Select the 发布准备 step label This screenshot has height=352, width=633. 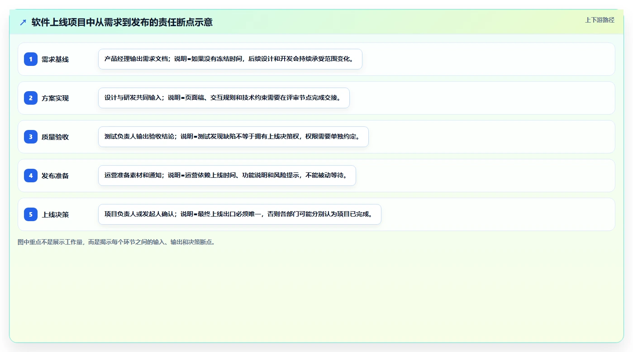pyautogui.click(x=55, y=176)
